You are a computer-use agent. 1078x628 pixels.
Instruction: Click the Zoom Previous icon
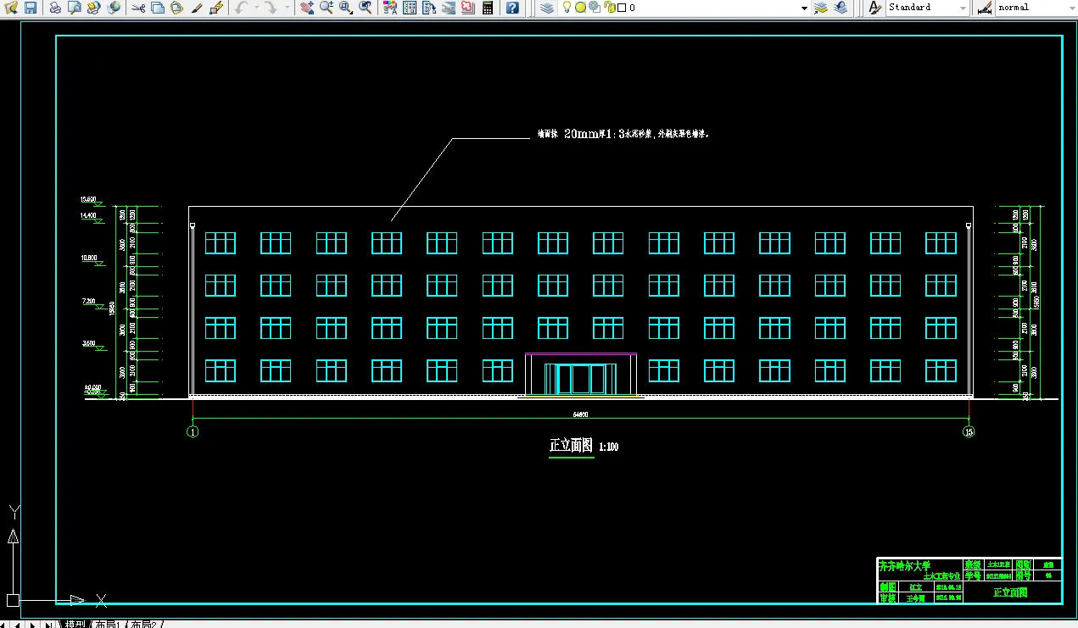pyautogui.click(x=366, y=8)
